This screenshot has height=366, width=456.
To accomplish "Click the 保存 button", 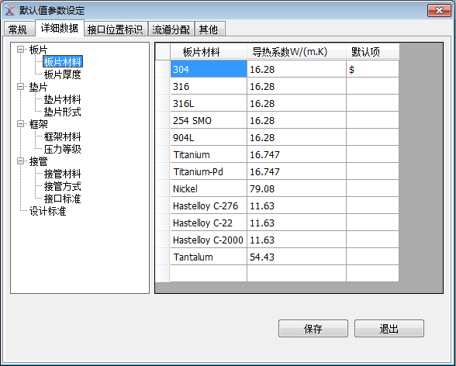I will coord(313,329).
